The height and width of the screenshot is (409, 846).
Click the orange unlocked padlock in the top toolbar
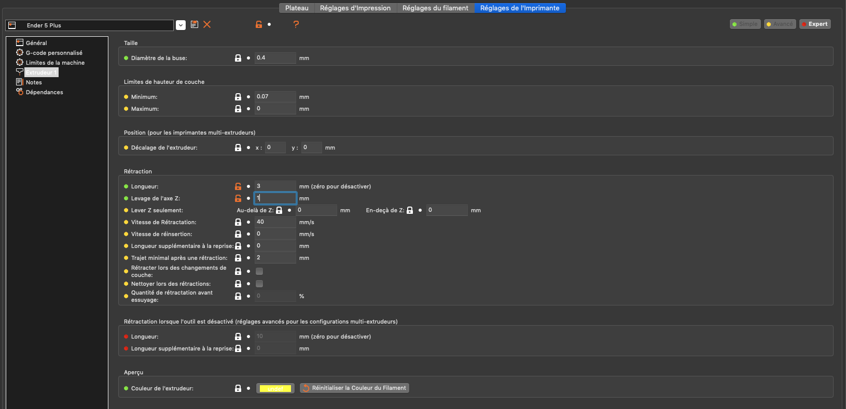(259, 24)
